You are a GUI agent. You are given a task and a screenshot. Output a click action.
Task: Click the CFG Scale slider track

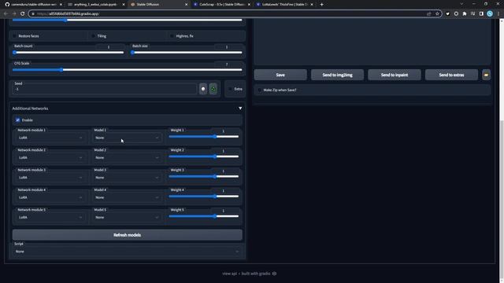coord(128,70)
